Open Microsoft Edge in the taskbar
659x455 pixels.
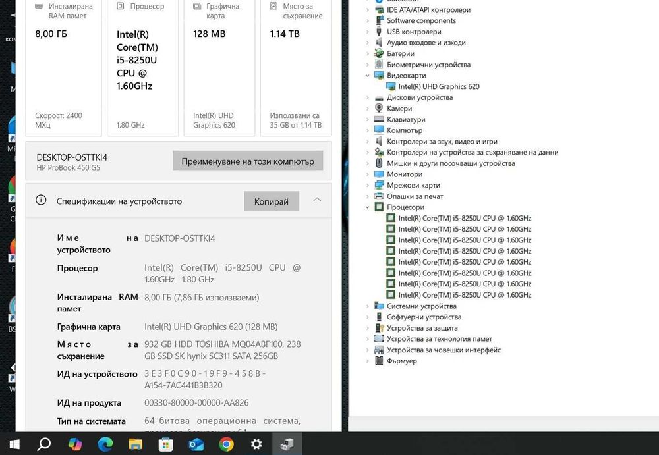105,444
